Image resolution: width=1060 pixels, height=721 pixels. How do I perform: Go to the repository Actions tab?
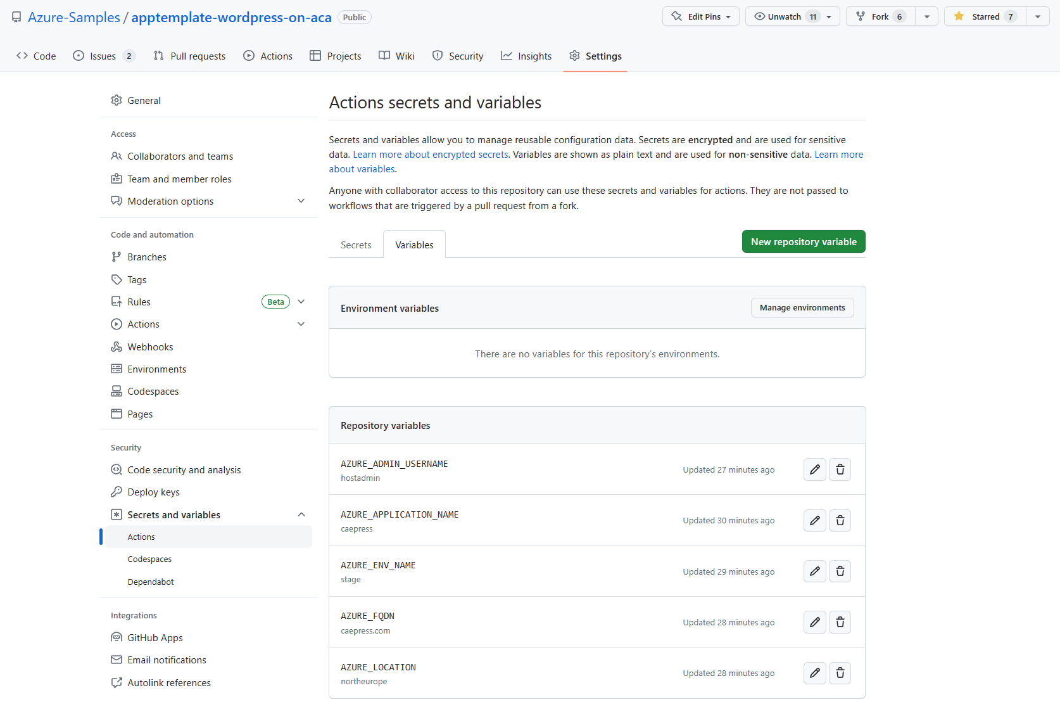pos(268,56)
